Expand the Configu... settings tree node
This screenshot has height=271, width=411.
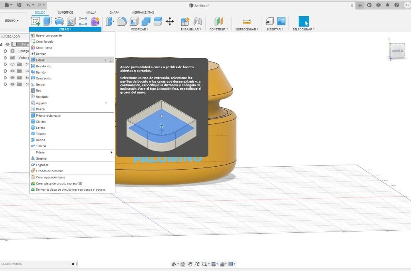5,51
